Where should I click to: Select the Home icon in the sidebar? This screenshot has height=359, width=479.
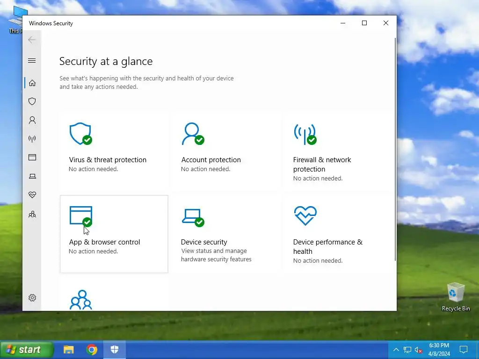pyautogui.click(x=32, y=83)
